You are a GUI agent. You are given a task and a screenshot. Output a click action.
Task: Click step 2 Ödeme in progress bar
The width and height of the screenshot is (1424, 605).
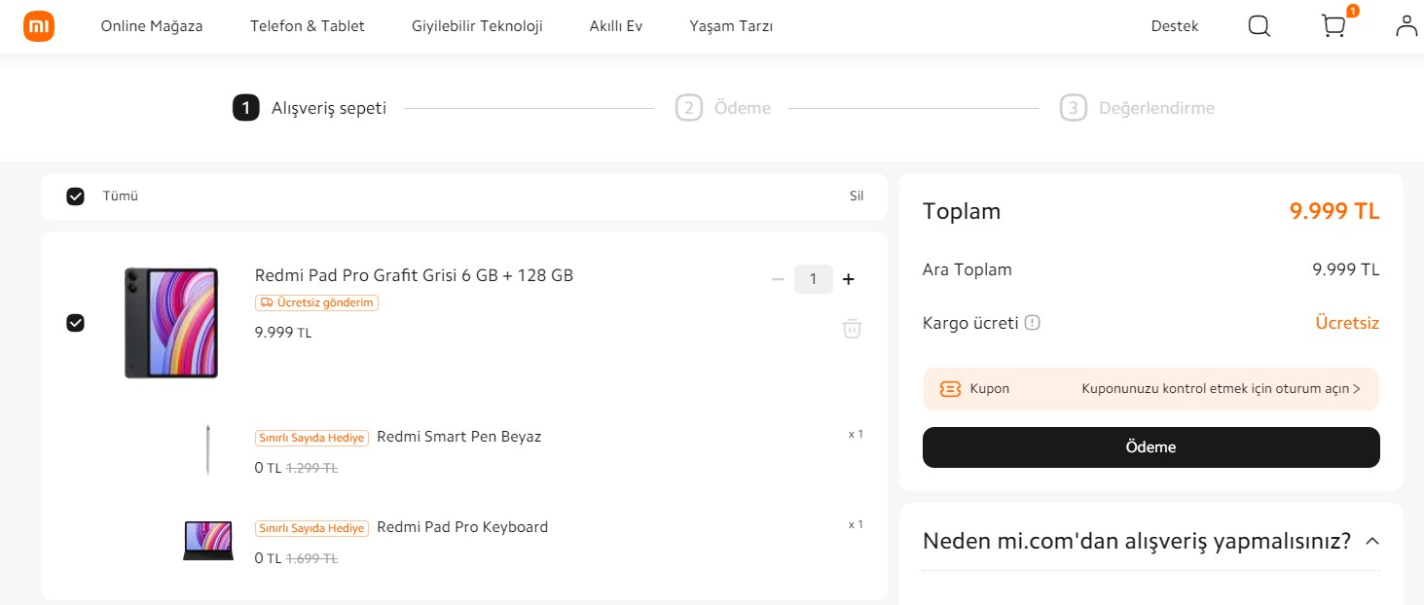point(723,108)
